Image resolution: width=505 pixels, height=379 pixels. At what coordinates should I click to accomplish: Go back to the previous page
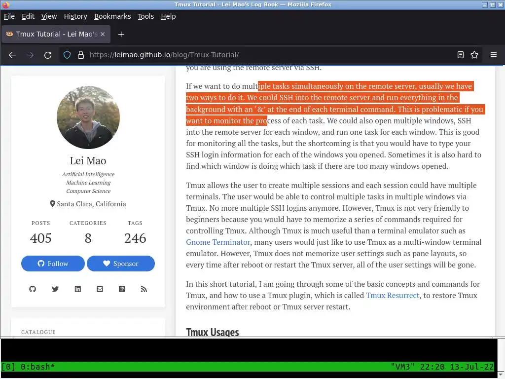(x=12, y=55)
